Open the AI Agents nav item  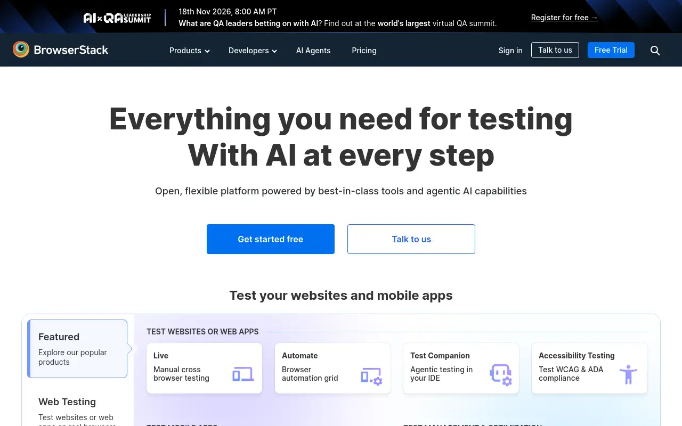coord(313,51)
